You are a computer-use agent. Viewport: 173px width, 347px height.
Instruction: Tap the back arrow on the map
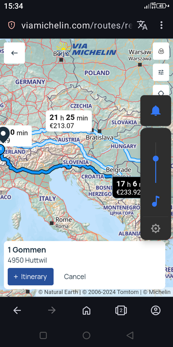tap(14, 53)
